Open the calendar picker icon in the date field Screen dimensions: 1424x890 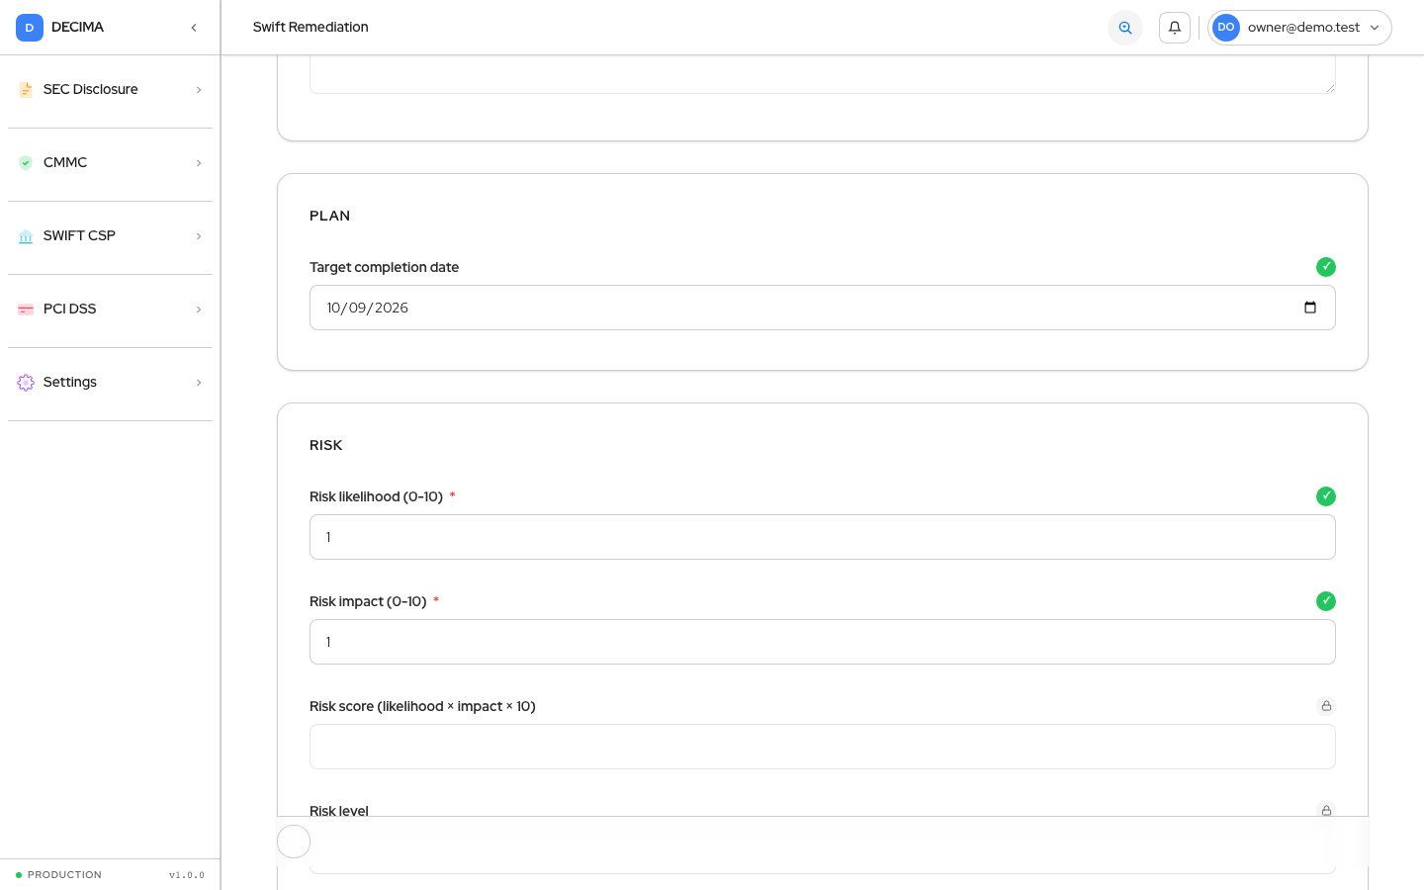(1310, 308)
